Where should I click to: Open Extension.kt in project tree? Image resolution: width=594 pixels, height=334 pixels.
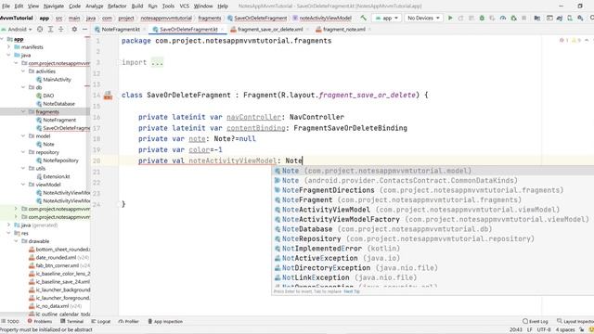[53, 176]
